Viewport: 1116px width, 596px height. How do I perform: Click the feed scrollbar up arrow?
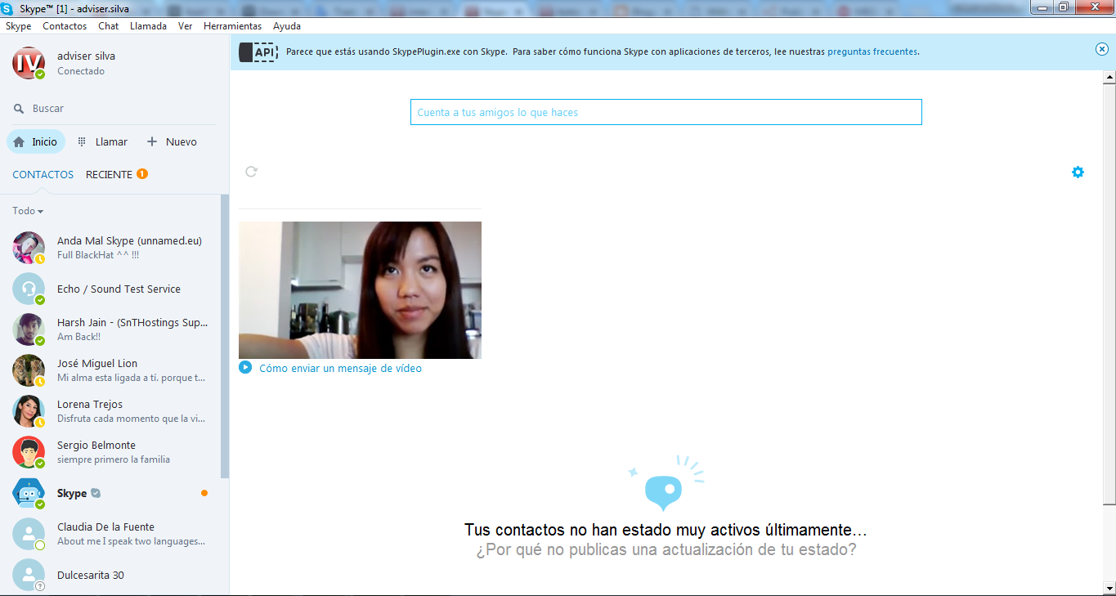pos(1109,77)
